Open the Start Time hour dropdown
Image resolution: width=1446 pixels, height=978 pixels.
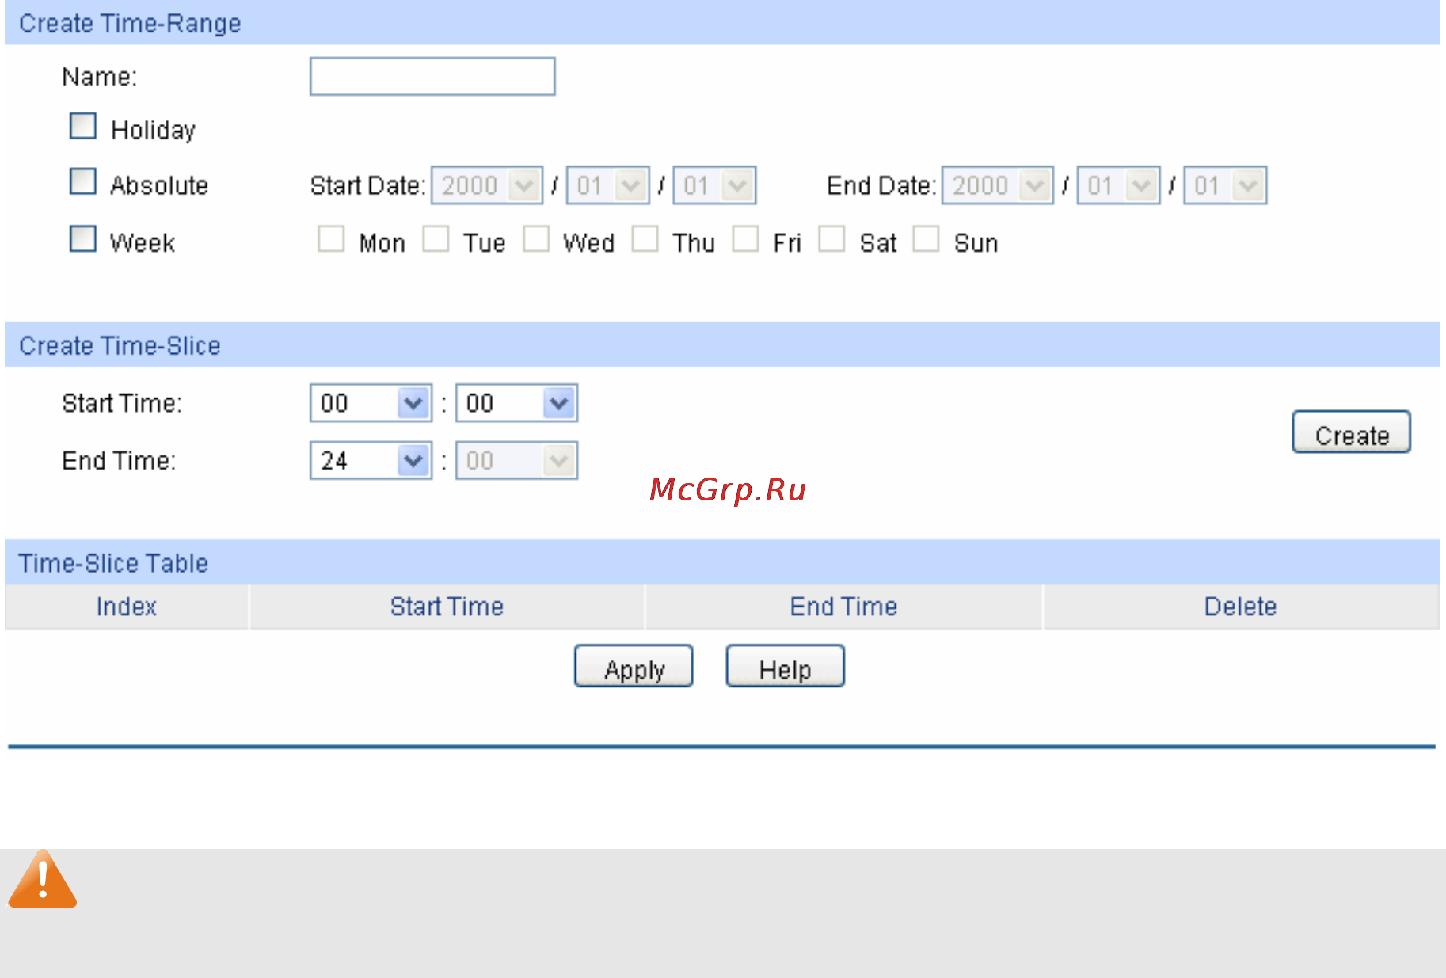pyautogui.click(x=371, y=403)
